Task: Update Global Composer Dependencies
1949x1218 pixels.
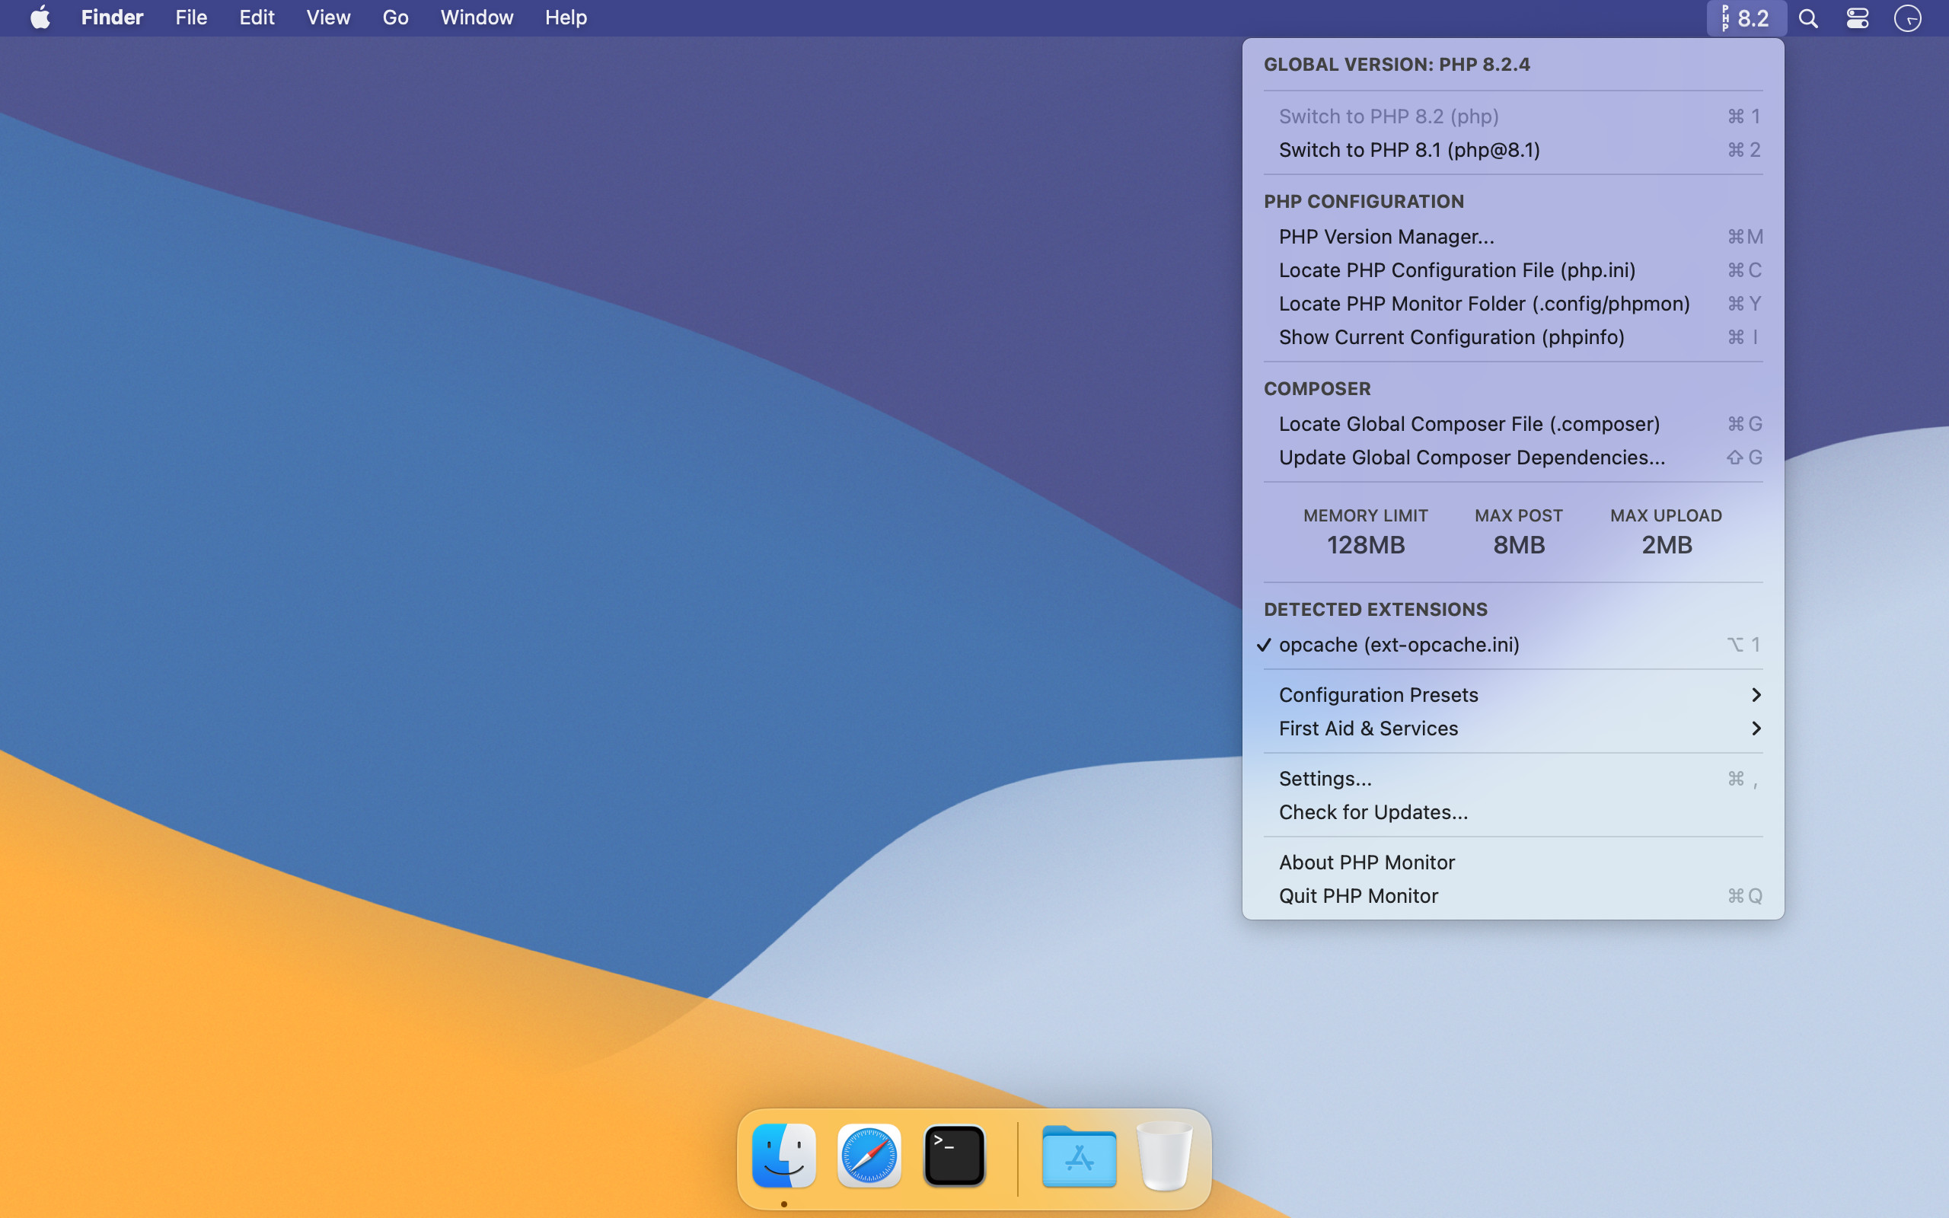Action: click(x=1514, y=458)
